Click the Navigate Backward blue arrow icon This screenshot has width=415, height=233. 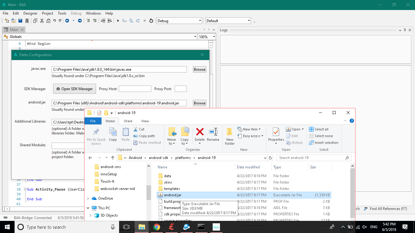point(67,21)
